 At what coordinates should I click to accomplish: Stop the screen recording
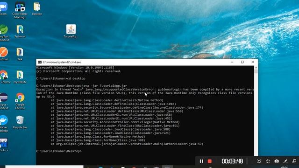tap(210, 161)
